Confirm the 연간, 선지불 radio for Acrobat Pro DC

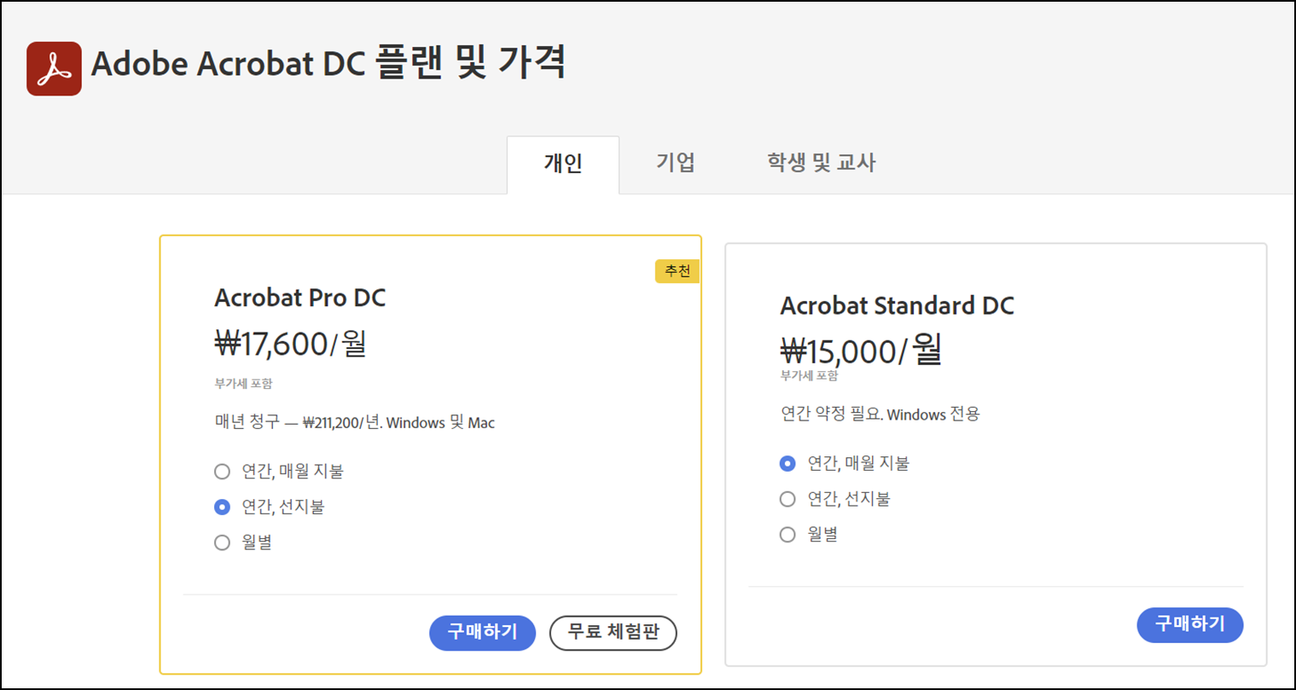(222, 507)
